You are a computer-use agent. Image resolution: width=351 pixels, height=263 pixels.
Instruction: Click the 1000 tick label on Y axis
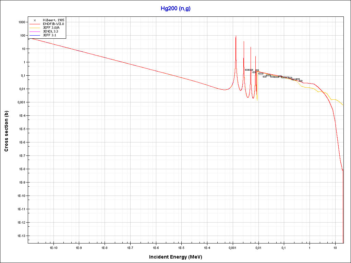22,22
